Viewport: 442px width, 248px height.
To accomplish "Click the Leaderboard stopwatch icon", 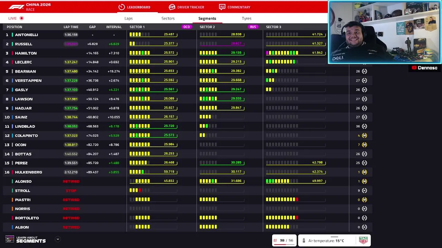I will click(x=122, y=7).
